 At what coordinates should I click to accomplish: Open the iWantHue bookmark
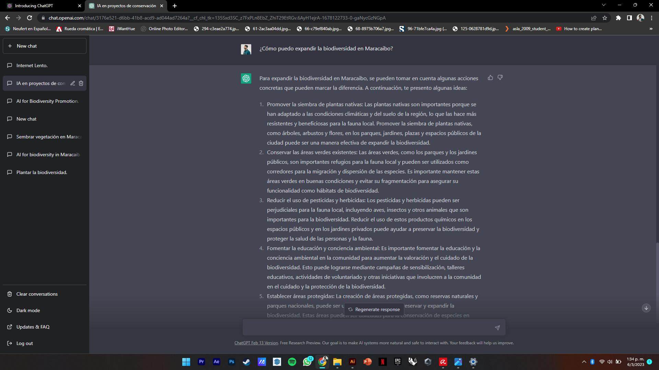click(x=122, y=29)
